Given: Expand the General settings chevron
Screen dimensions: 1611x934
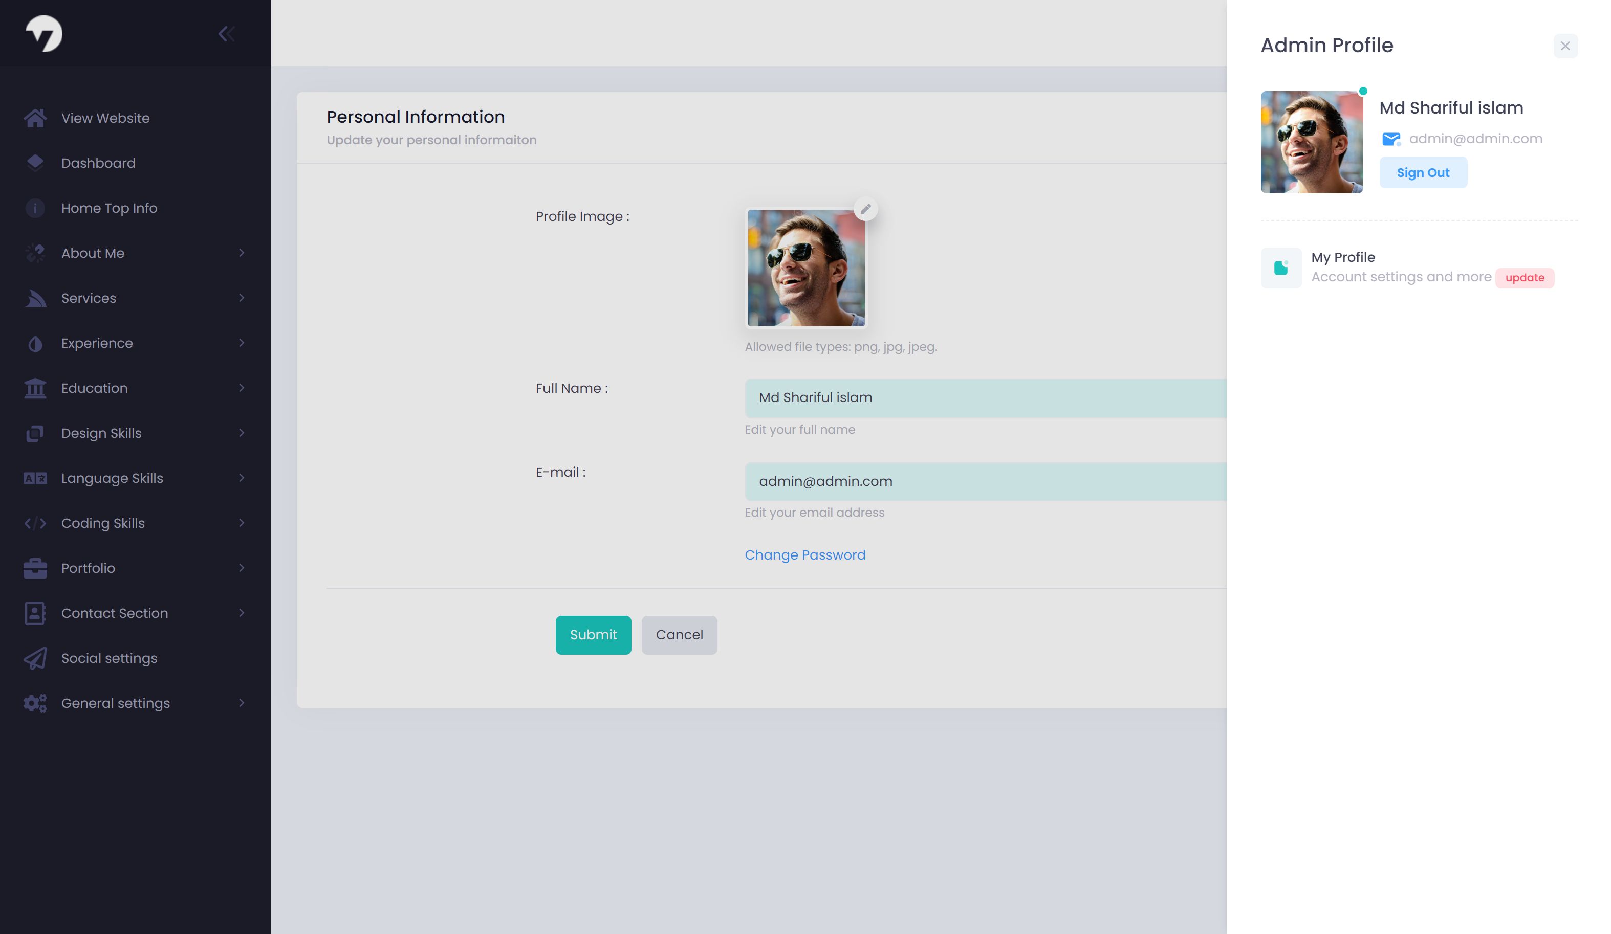Looking at the screenshot, I should [242, 703].
